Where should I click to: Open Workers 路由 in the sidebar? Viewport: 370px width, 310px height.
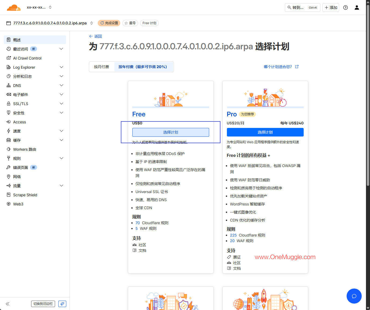pyautogui.click(x=35, y=149)
